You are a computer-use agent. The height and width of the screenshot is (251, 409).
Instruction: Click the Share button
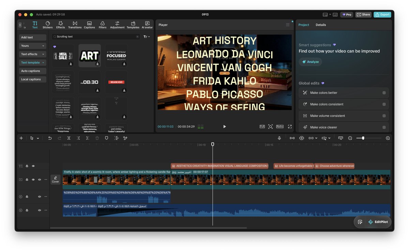(363, 15)
